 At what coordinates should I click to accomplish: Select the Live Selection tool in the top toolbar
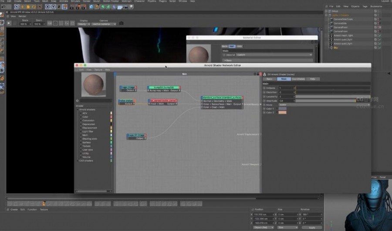pos(17,7)
